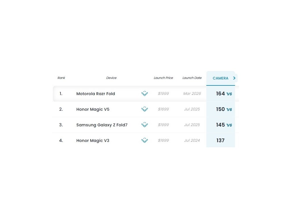Select the CAMERA score tab
This screenshot has width=291, height=218.
pos(220,78)
